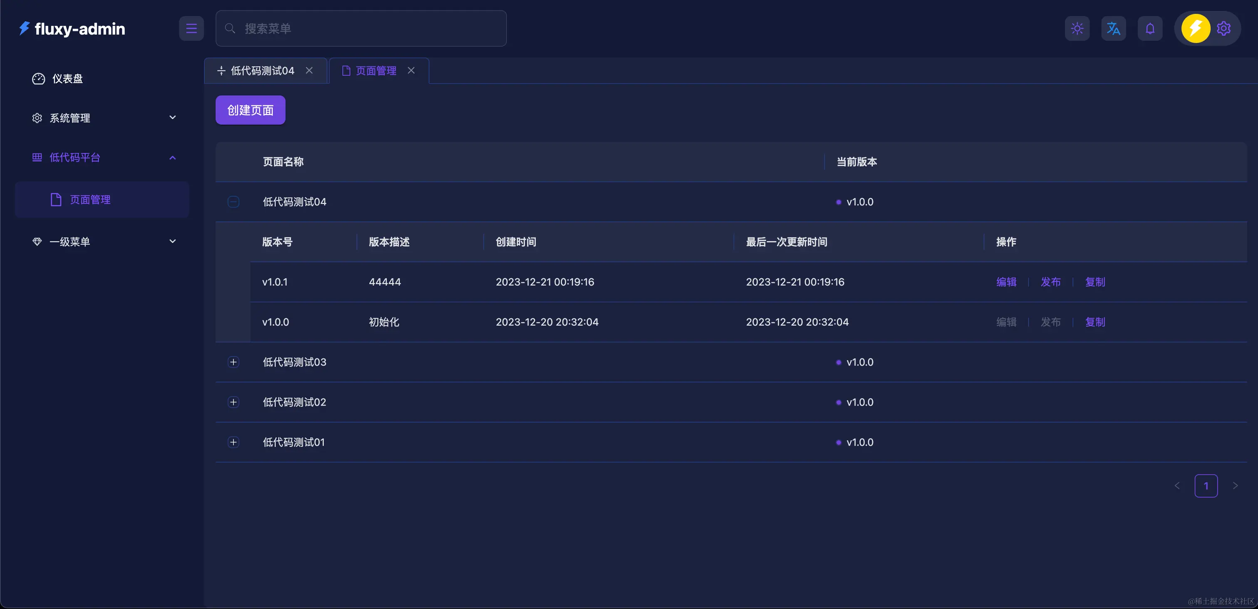Close the 低代码测试04 tab
This screenshot has height=609, width=1258.
tap(309, 70)
